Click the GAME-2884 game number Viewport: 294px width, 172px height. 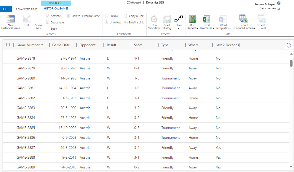coord(26,118)
